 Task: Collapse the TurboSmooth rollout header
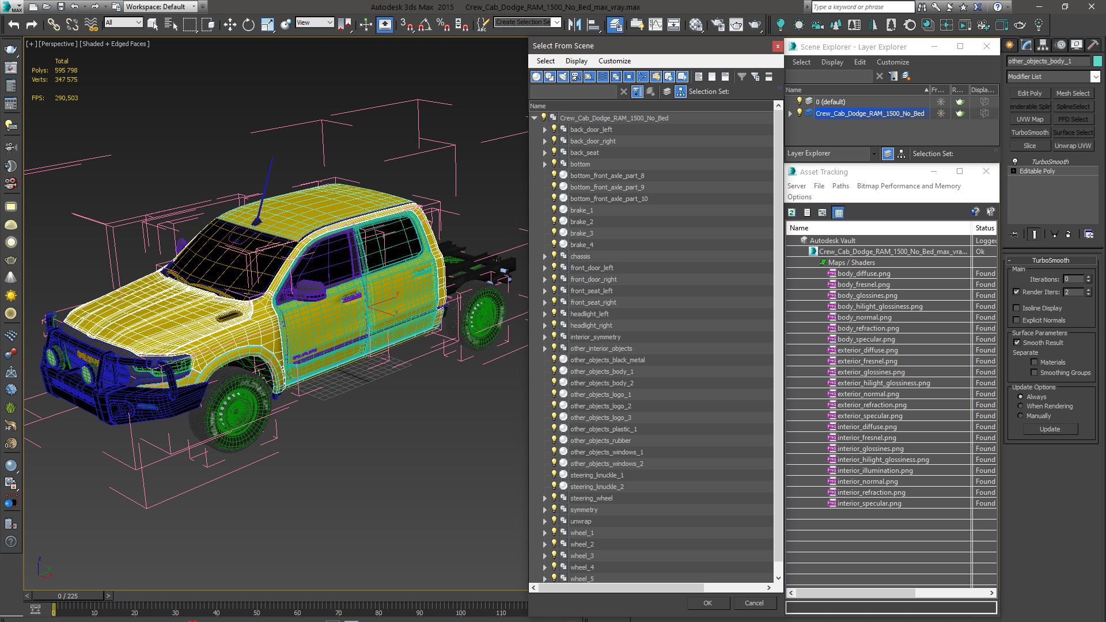tap(1050, 260)
